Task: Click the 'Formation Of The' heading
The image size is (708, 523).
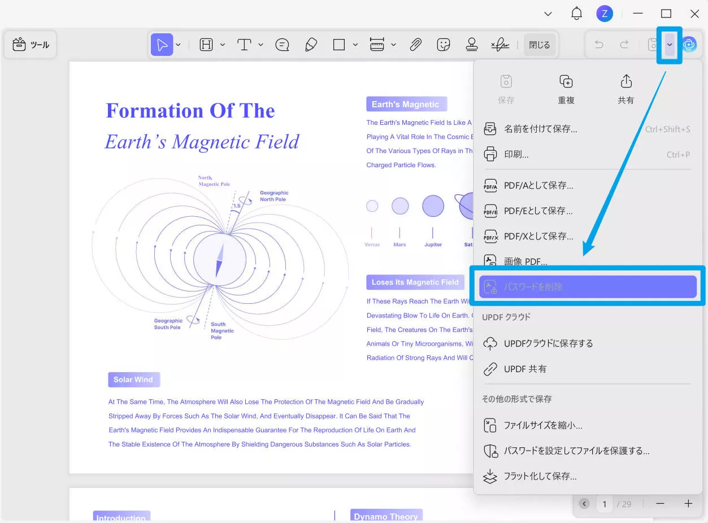Action: tap(190, 111)
